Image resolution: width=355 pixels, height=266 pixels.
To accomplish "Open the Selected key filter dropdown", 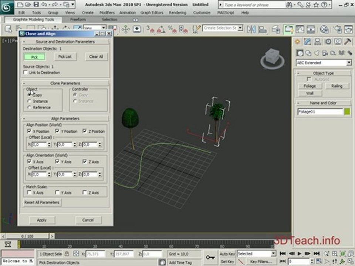I will click(x=274, y=253).
